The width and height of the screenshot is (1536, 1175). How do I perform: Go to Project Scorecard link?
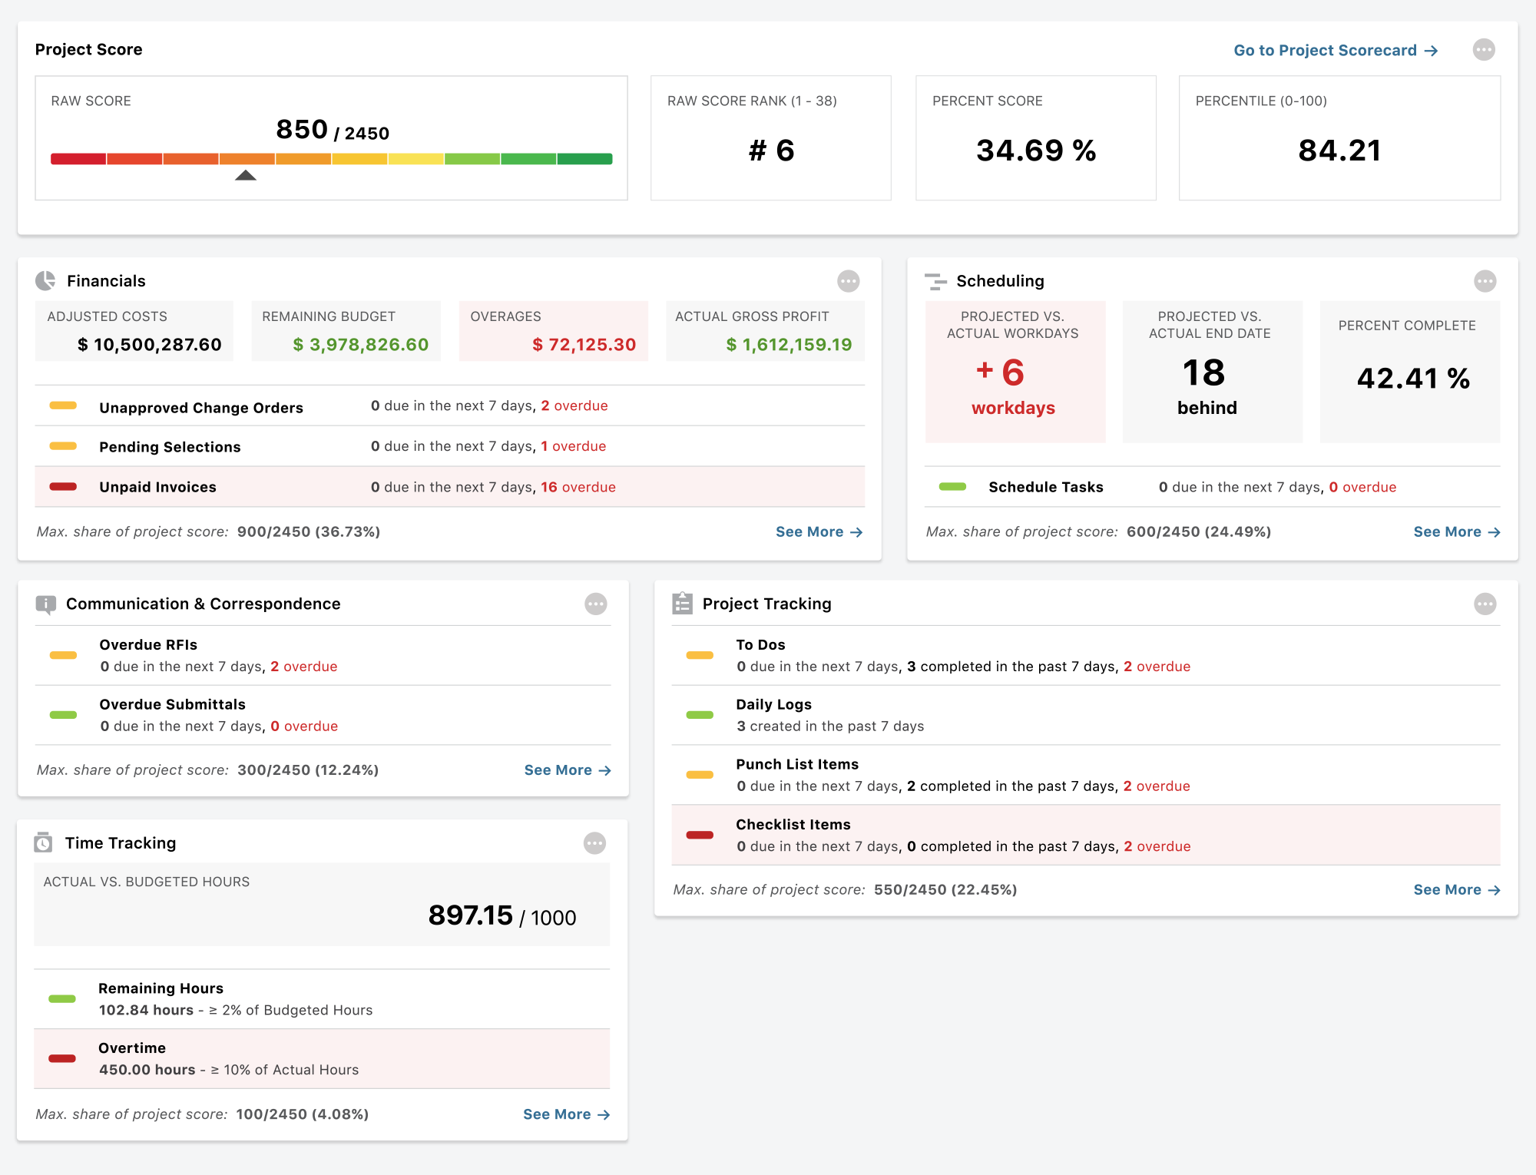pos(1335,51)
